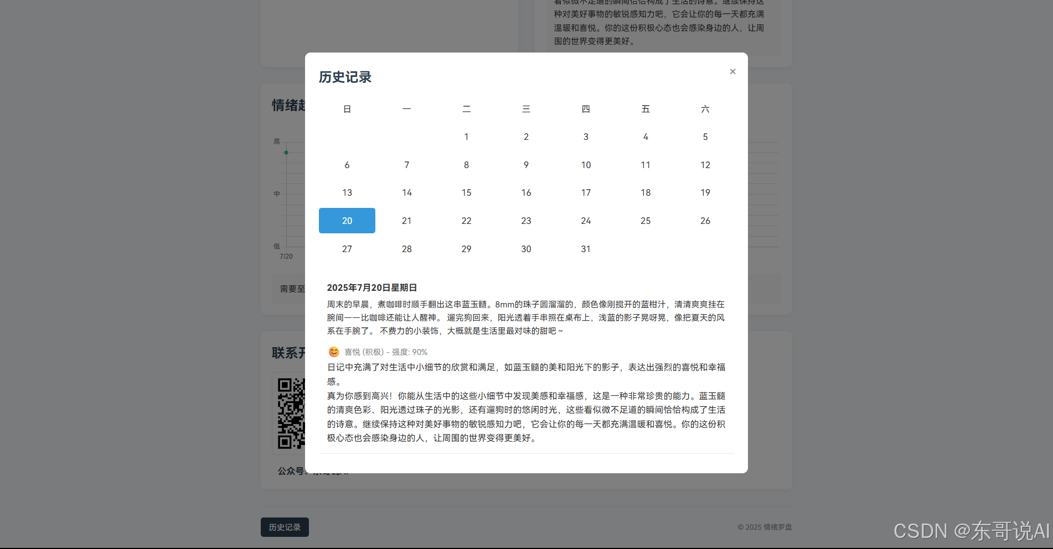Select day 27 in the calendar
1053x549 pixels.
[347, 249]
